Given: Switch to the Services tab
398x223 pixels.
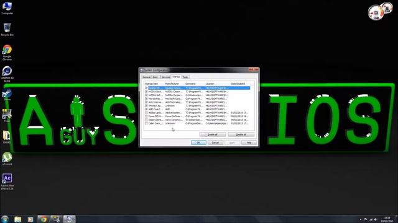Looking at the screenshot, I should (x=165, y=77).
